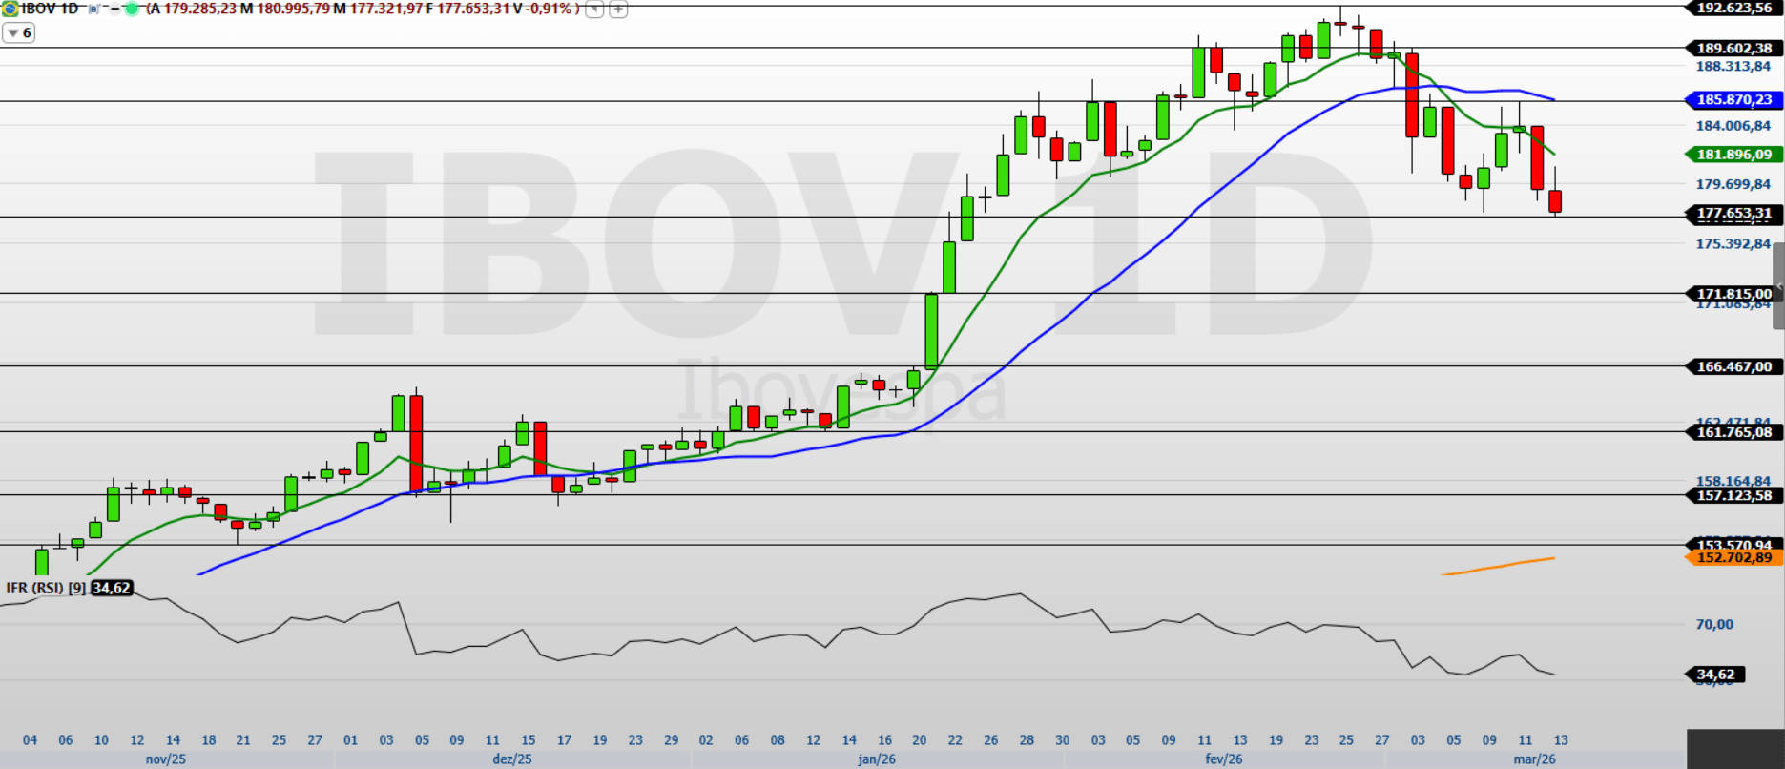Click fev/26 month marker on time axis
The width and height of the screenshot is (1785, 769).
[x=1224, y=759]
